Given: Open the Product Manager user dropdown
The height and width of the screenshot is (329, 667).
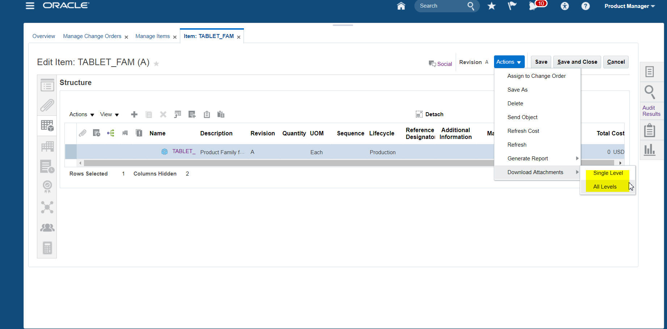Looking at the screenshot, I should [x=629, y=6].
